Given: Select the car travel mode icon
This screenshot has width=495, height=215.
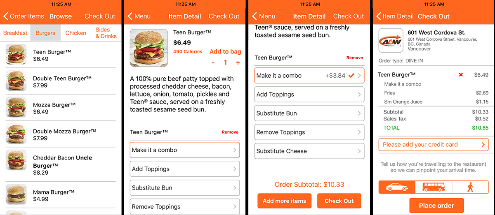Looking at the screenshot, I should tap(397, 187).
